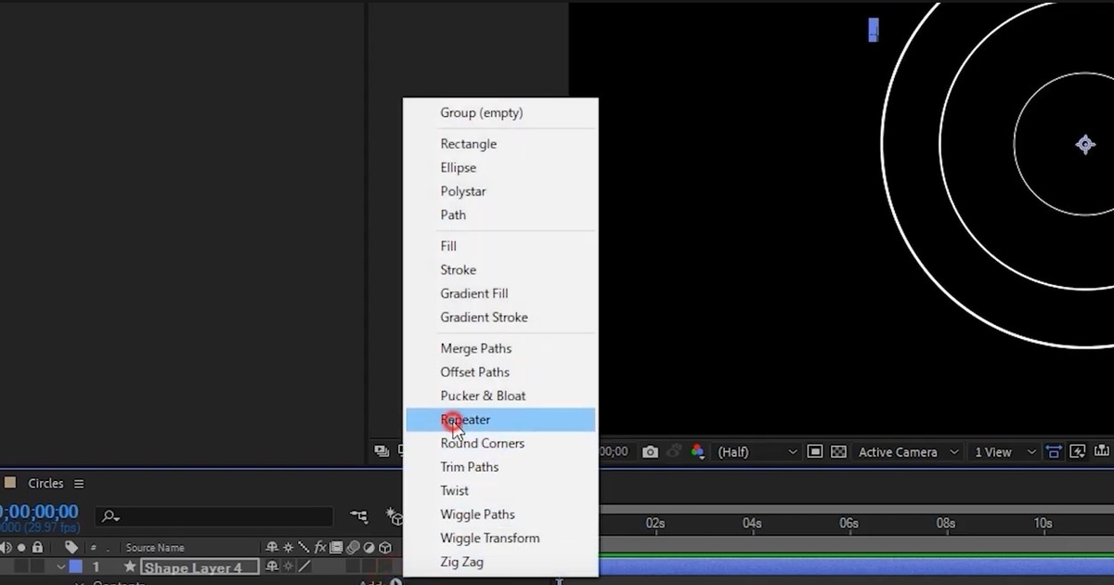Toggle pixel aspect ratio correction icon
The width and height of the screenshot is (1114, 585).
[1054, 452]
